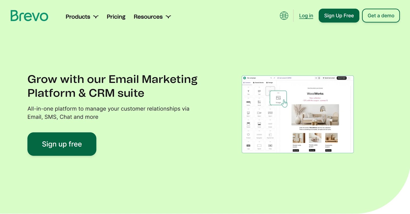Click the Log in link
Image resolution: width=410 pixels, height=214 pixels.
pyautogui.click(x=306, y=16)
